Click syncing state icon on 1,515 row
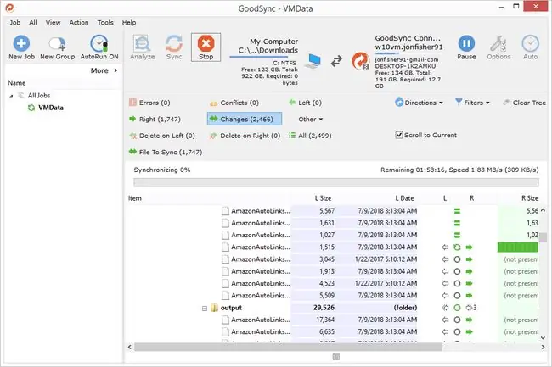 (x=457, y=247)
